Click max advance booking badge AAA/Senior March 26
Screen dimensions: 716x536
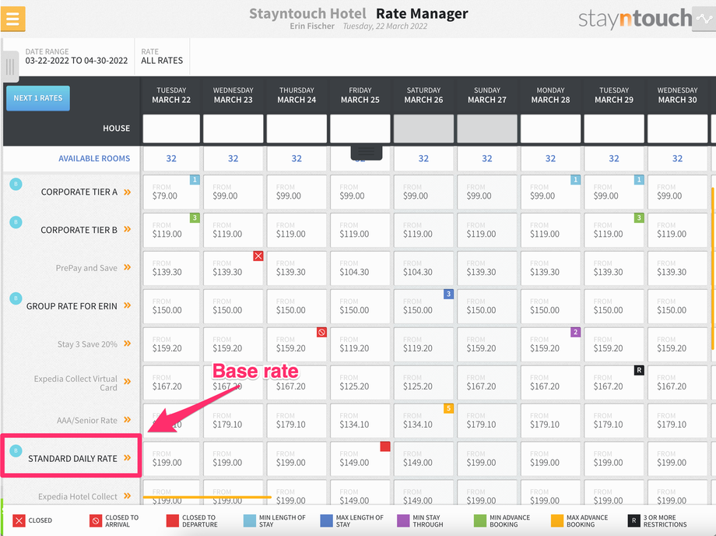click(449, 408)
